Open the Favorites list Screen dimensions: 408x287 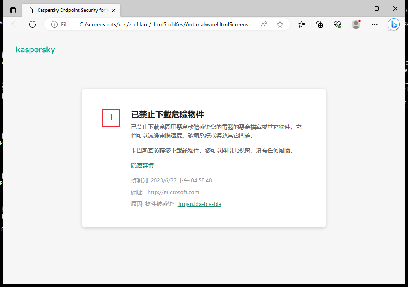302,24
